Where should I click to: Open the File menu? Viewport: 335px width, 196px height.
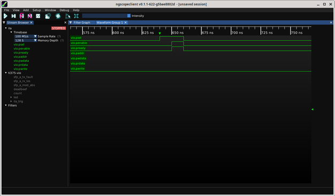pos(6,10)
